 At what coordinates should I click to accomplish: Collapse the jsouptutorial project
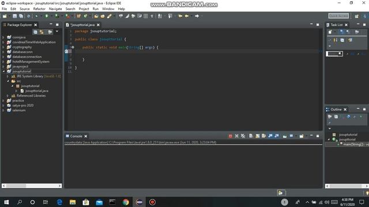point(3,71)
